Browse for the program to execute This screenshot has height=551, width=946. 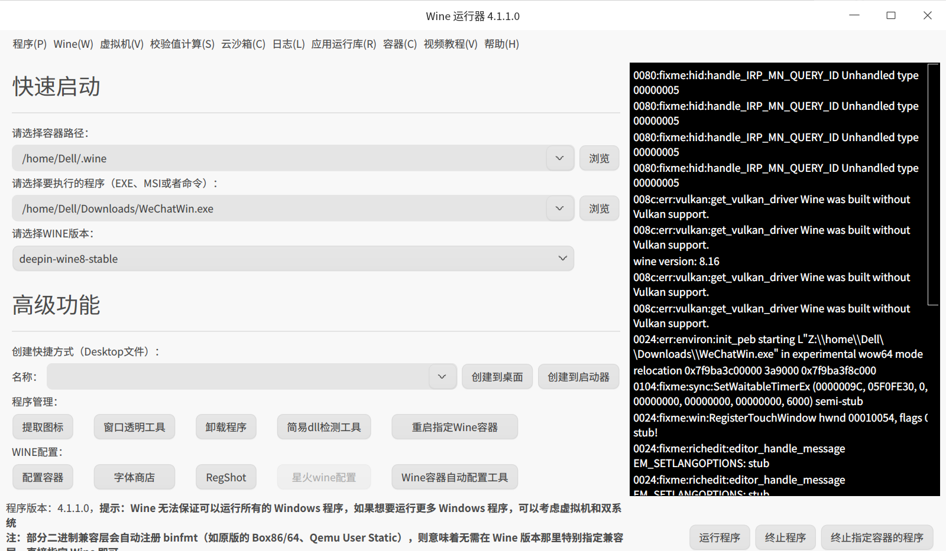pyautogui.click(x=599, y=208)
